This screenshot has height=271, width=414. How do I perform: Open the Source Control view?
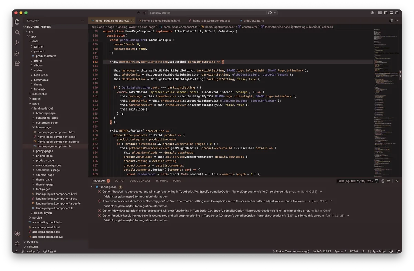tap(17, 43)
